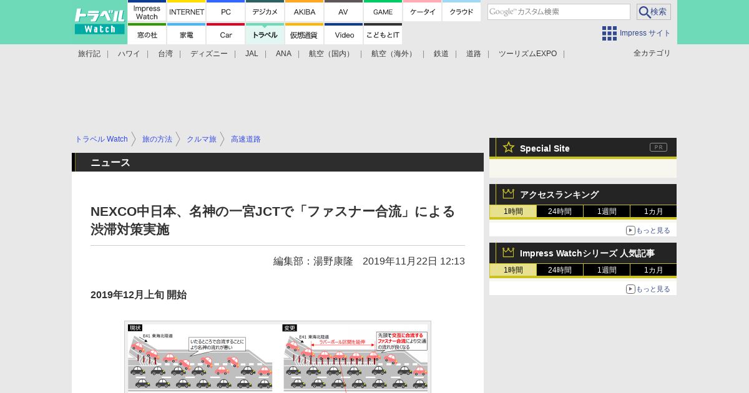Select 1時間 tab in 人気記事
The height and width of the screenshot is (393, 749).
(513, 270)
